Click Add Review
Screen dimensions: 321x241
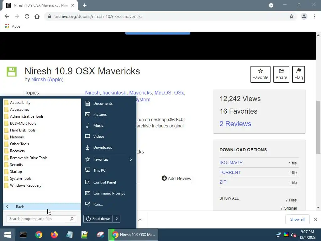pyautogui.click(x=176, y=179)
